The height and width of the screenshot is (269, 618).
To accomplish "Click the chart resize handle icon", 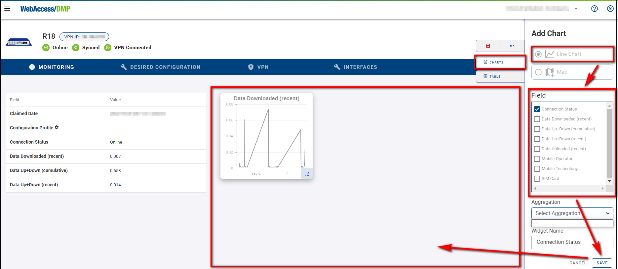I will pos(307,174).
